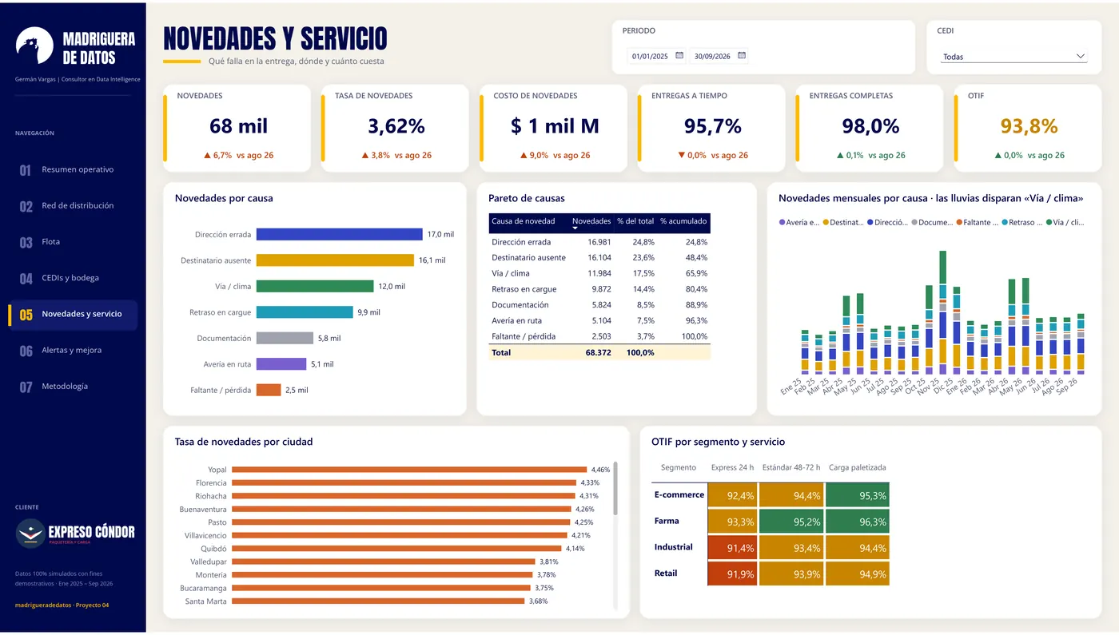1119x635 pixels.
Task: Click the OTIF KPI value 93,8%
Action: (1029, 126)
